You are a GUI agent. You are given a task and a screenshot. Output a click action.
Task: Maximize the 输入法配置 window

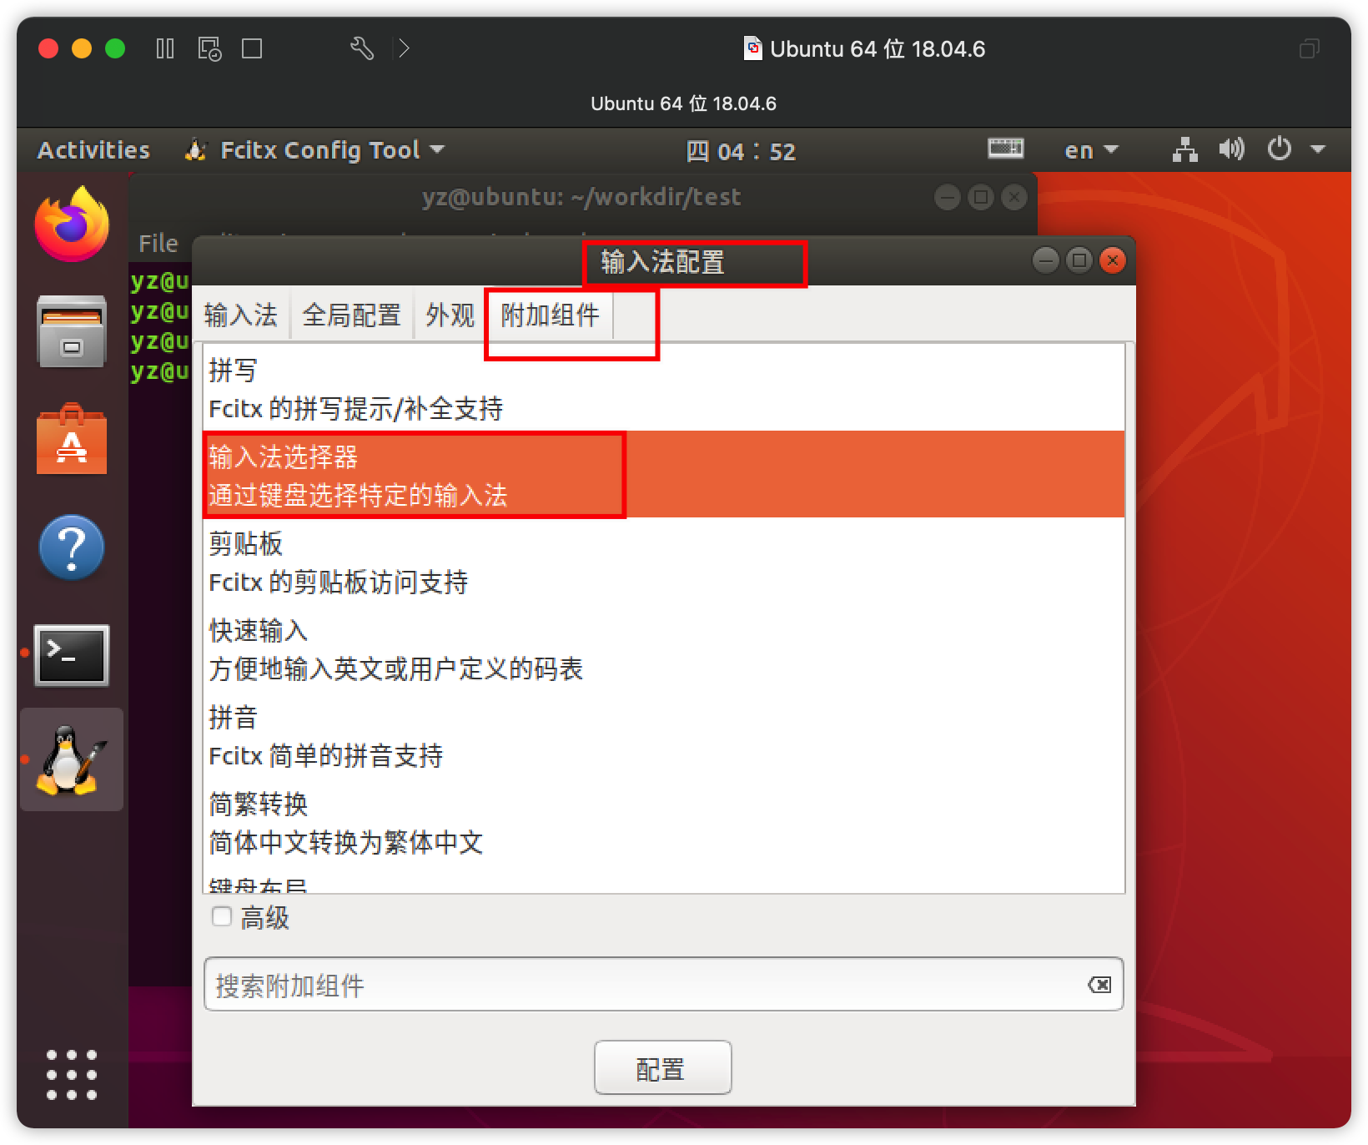[1079, 260]
